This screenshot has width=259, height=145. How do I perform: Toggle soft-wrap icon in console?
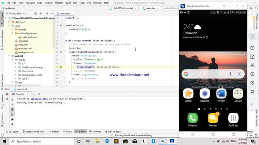coord(13,110)
